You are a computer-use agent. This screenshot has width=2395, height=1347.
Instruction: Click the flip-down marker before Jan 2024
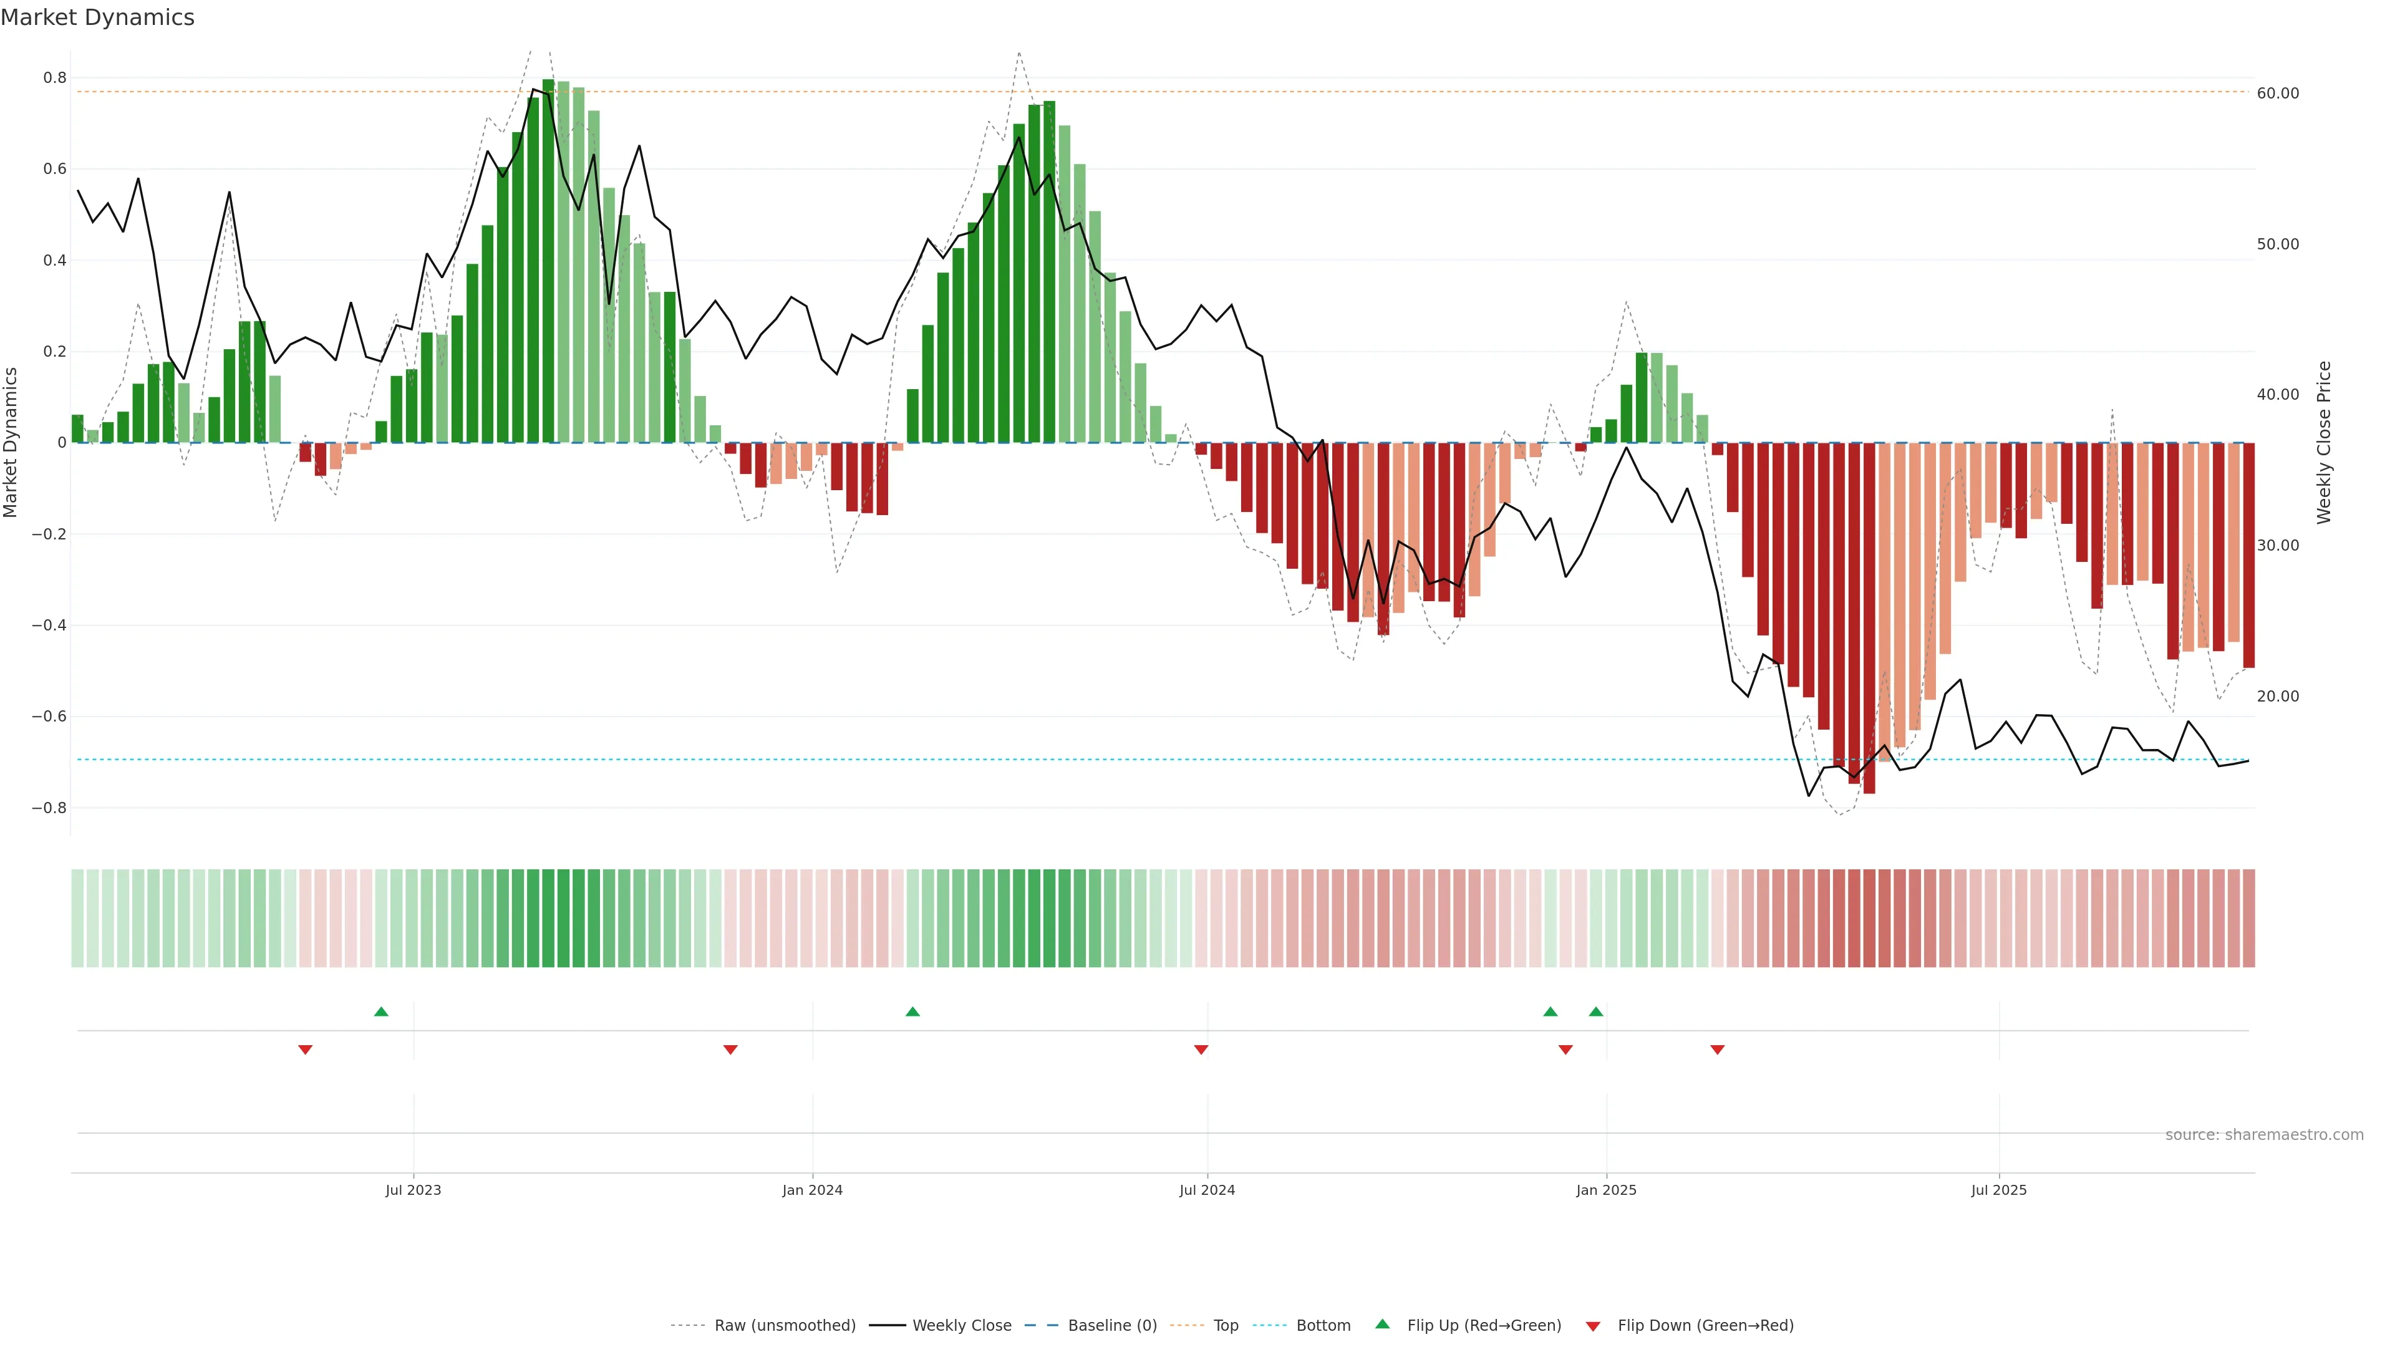pyautogui.click(x=730, y=1050)
